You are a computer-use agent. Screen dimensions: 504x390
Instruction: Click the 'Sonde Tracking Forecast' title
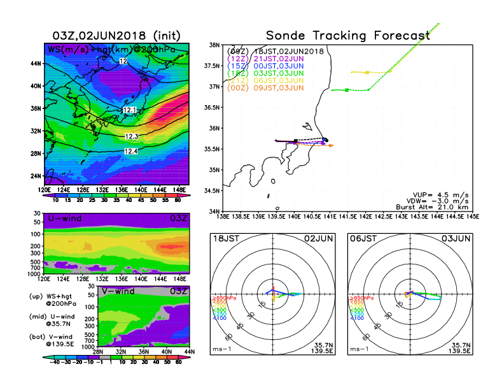(x=348, y=36)
